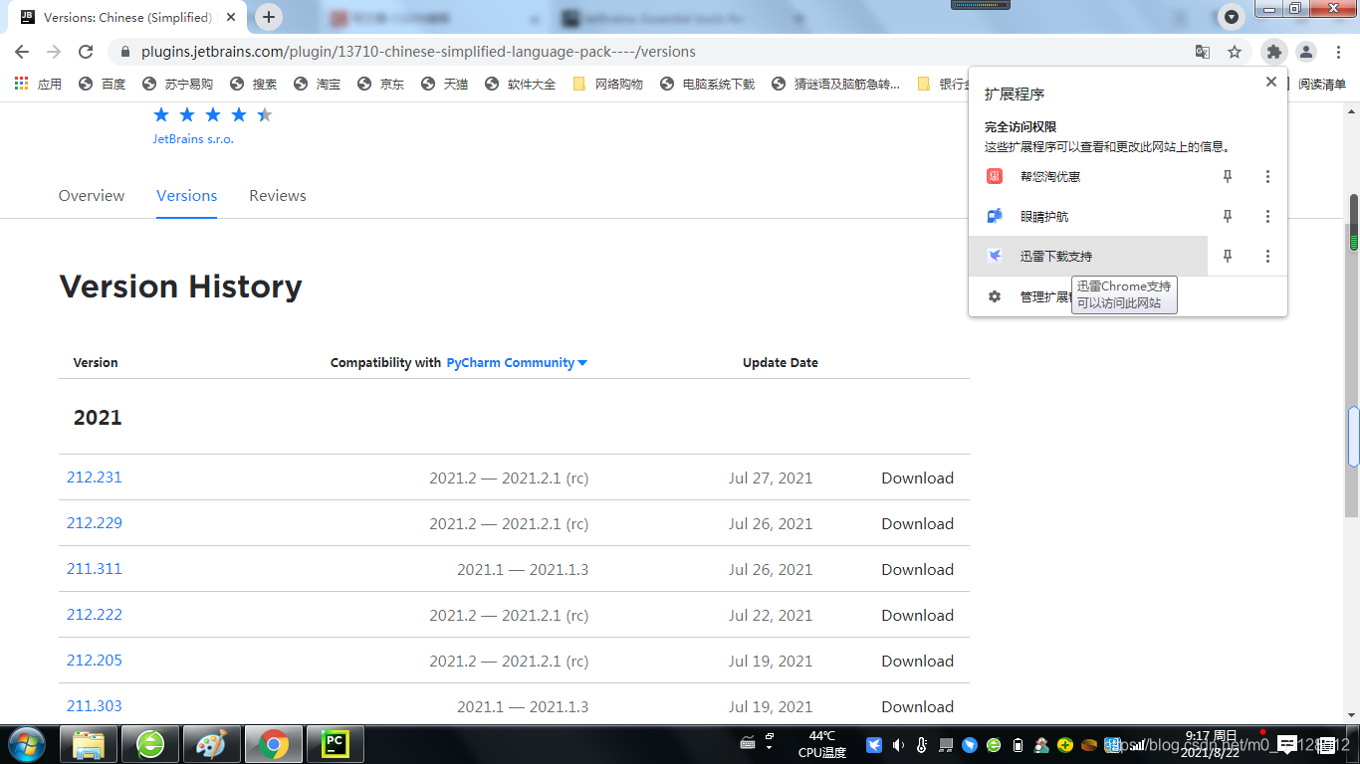1360x764 pixels.
Task: Open the JetBrains s.r.o. vendor link
Action: pyautogui.click(x=193, y=139)
